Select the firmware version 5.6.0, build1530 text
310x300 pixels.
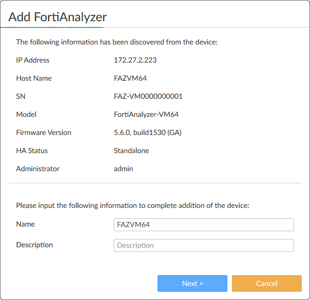coord(147,132)
